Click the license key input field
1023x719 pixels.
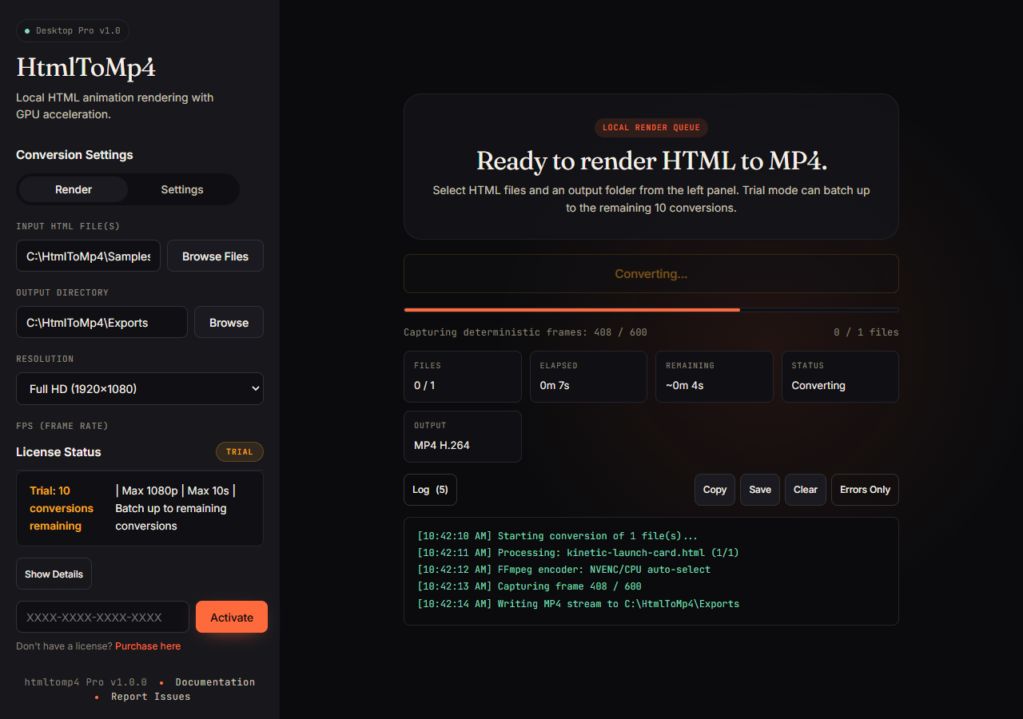[102, 618]
